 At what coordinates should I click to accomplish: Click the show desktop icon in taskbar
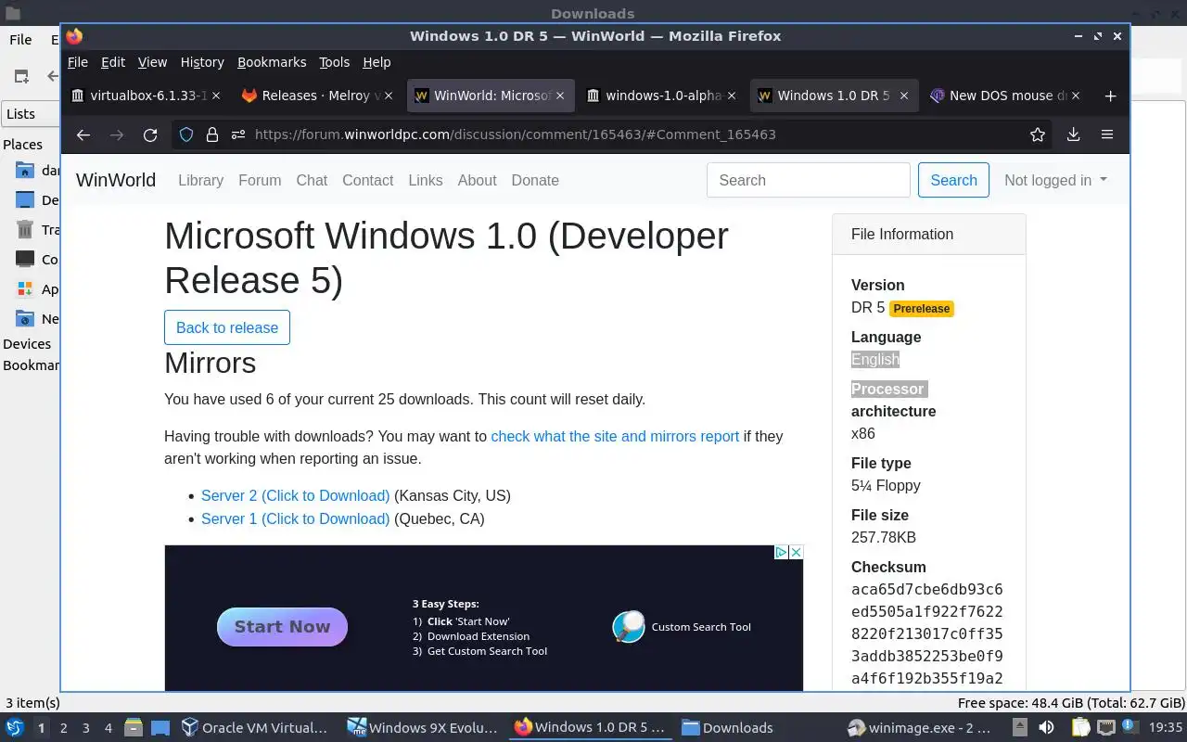(160, 727)
